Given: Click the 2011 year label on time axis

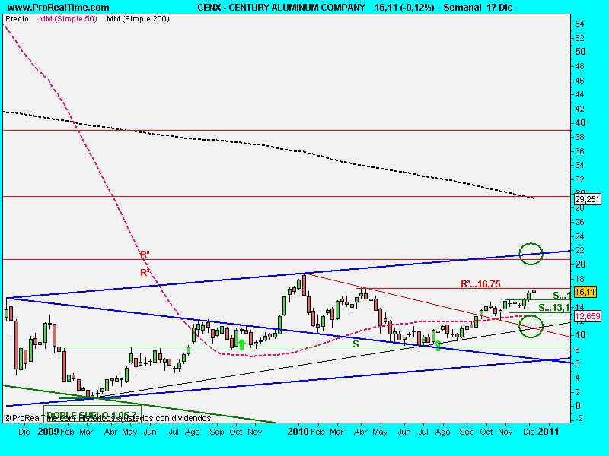Looking at the screenshot, I should [548, 432].
